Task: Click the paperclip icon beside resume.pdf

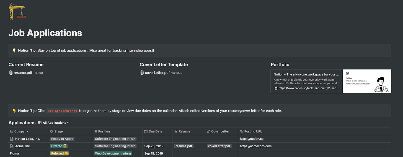Action: pos(11,73)
